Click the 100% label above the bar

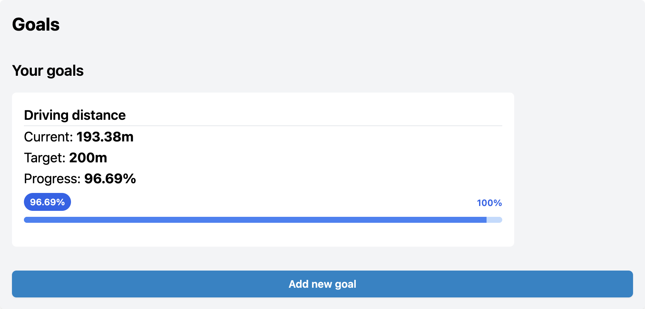coord(489,203)
